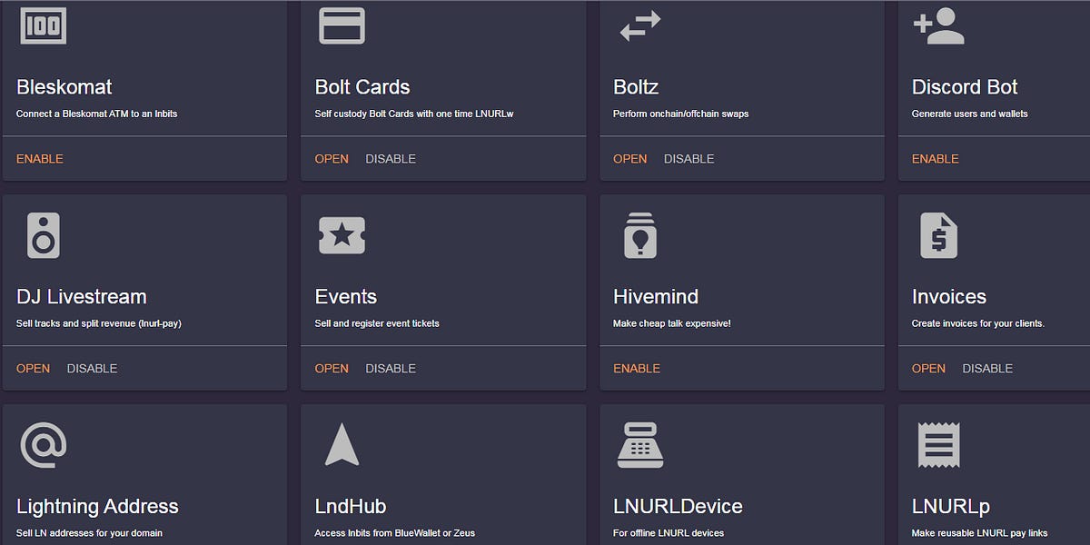Image resolution: width=1090 pixels, height=545 pixels.
Task: Disable the Events extension
Action: coord(391,368)
